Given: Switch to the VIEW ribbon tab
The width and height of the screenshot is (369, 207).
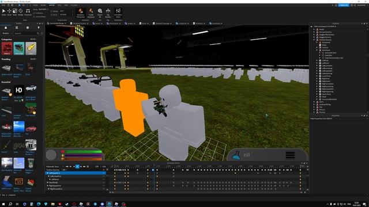Looking at the screenshot, I should (x=66, y=5).
